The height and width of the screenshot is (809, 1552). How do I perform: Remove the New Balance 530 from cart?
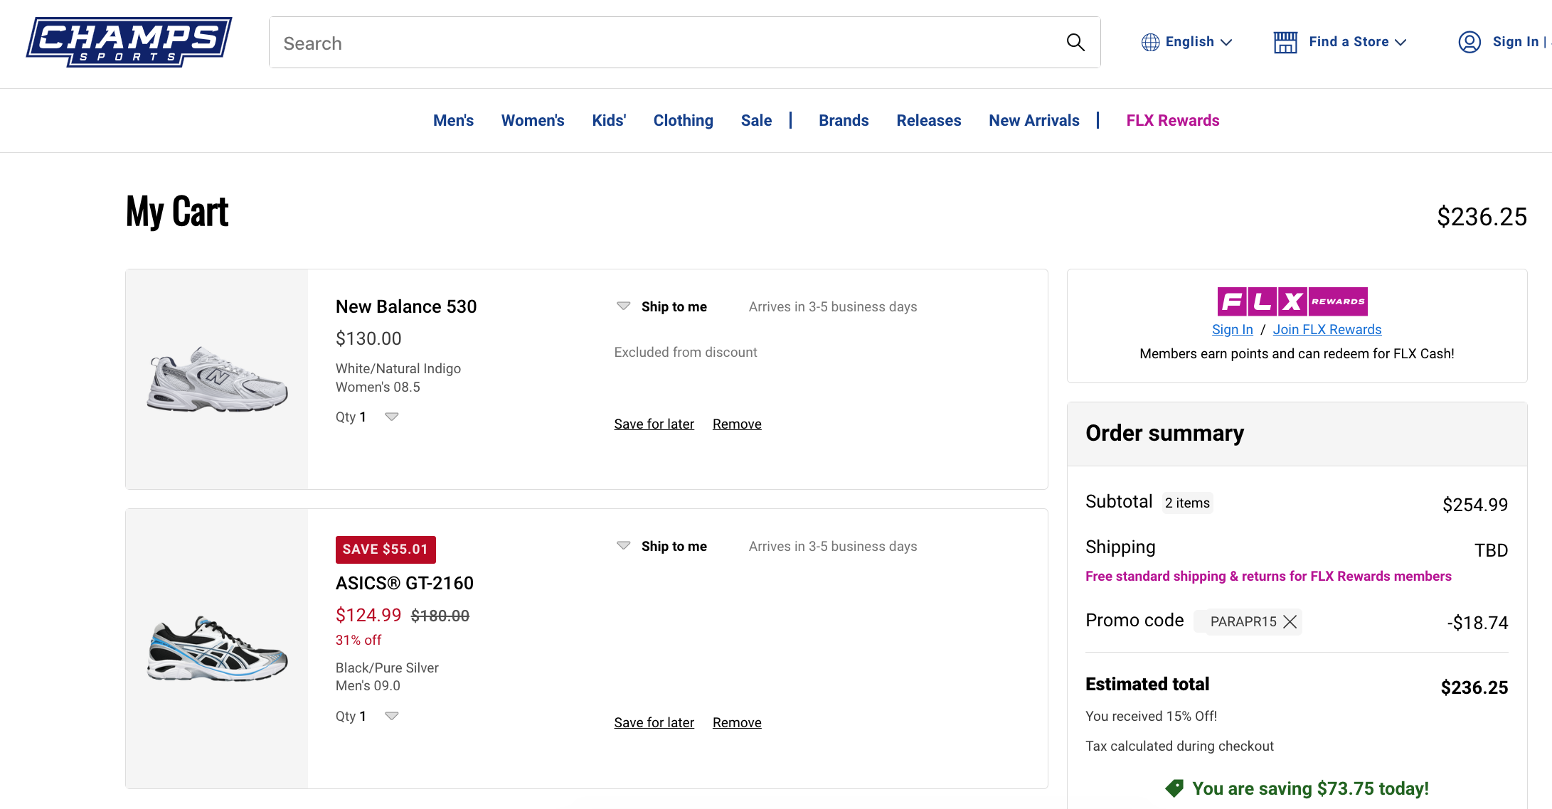(737, 424)
